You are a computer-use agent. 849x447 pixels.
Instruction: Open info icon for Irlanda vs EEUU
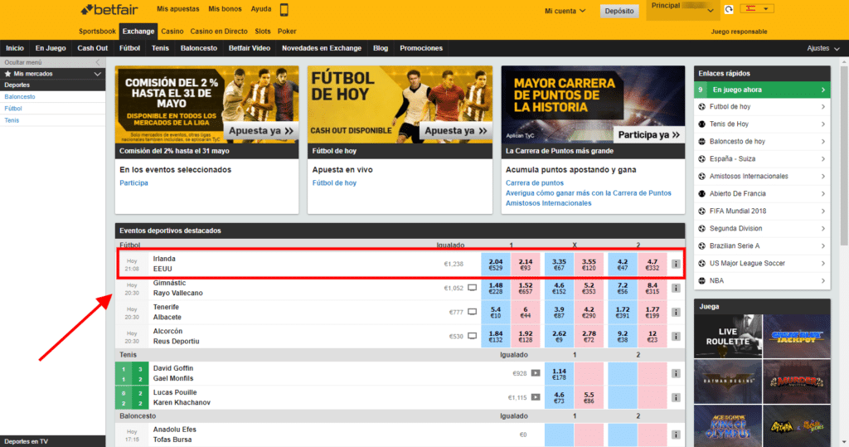point(676,264)
